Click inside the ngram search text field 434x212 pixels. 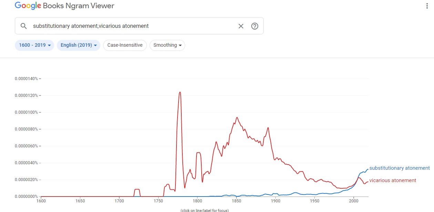(131, 26)
